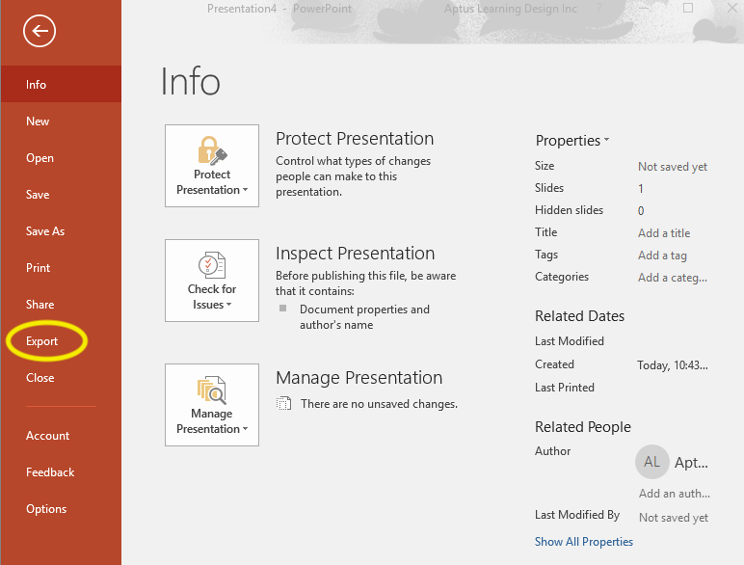Click the Last Modified By value
The height and width of the screenshot is (565, 744).
[x=674, y=518]
